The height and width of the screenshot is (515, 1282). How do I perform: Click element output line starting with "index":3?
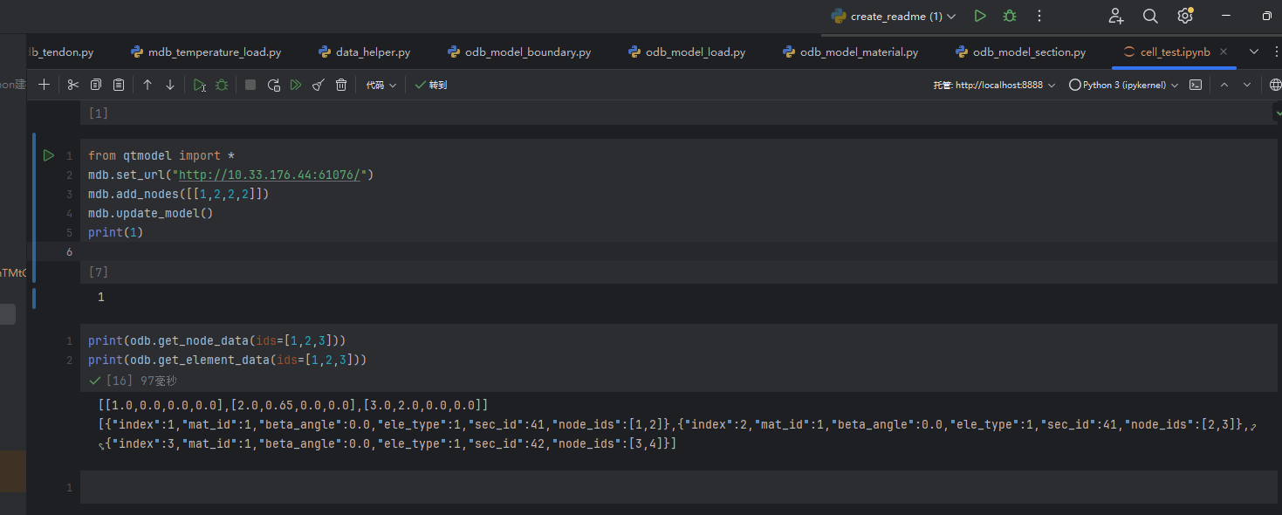387,443
